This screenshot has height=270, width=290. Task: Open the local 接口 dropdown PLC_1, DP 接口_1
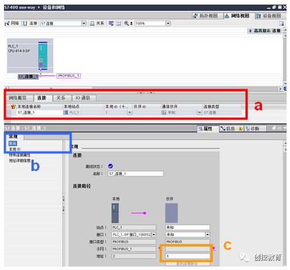tap(154, 235)
